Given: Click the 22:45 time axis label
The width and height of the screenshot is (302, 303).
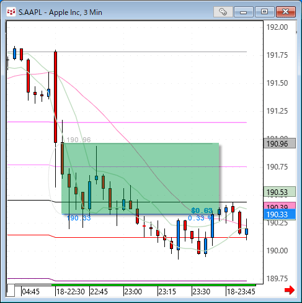Looking at the screenshot, I should click(x=99, y=292).
